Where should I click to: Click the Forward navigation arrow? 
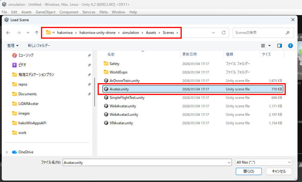coord(18,33)
